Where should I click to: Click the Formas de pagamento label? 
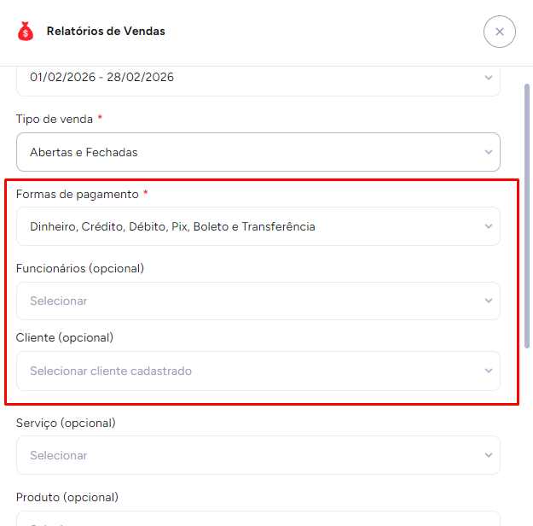click(77, 194)
